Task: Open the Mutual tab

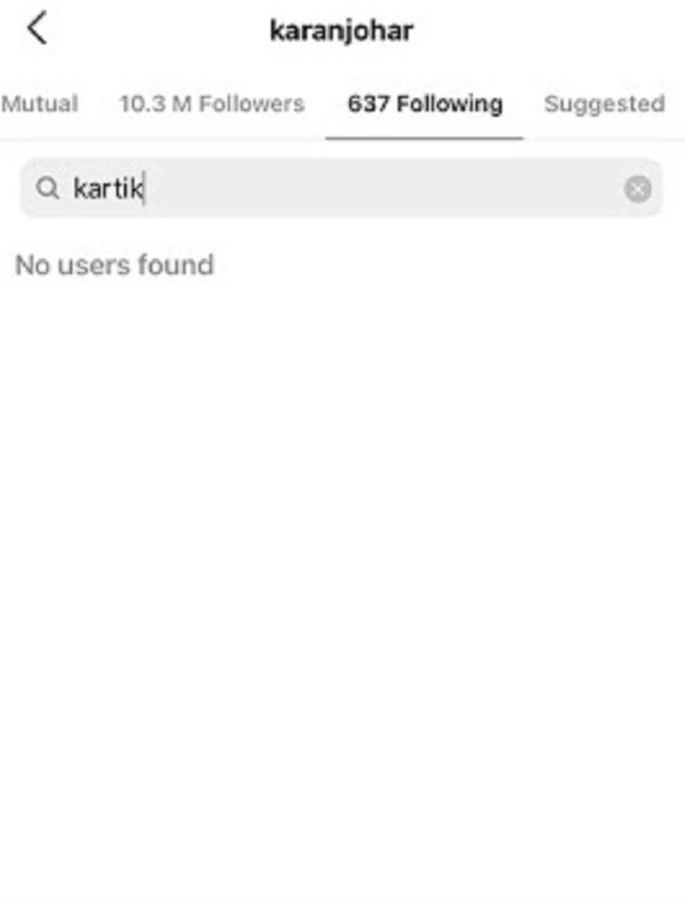Action: click(x=39, y=104)
